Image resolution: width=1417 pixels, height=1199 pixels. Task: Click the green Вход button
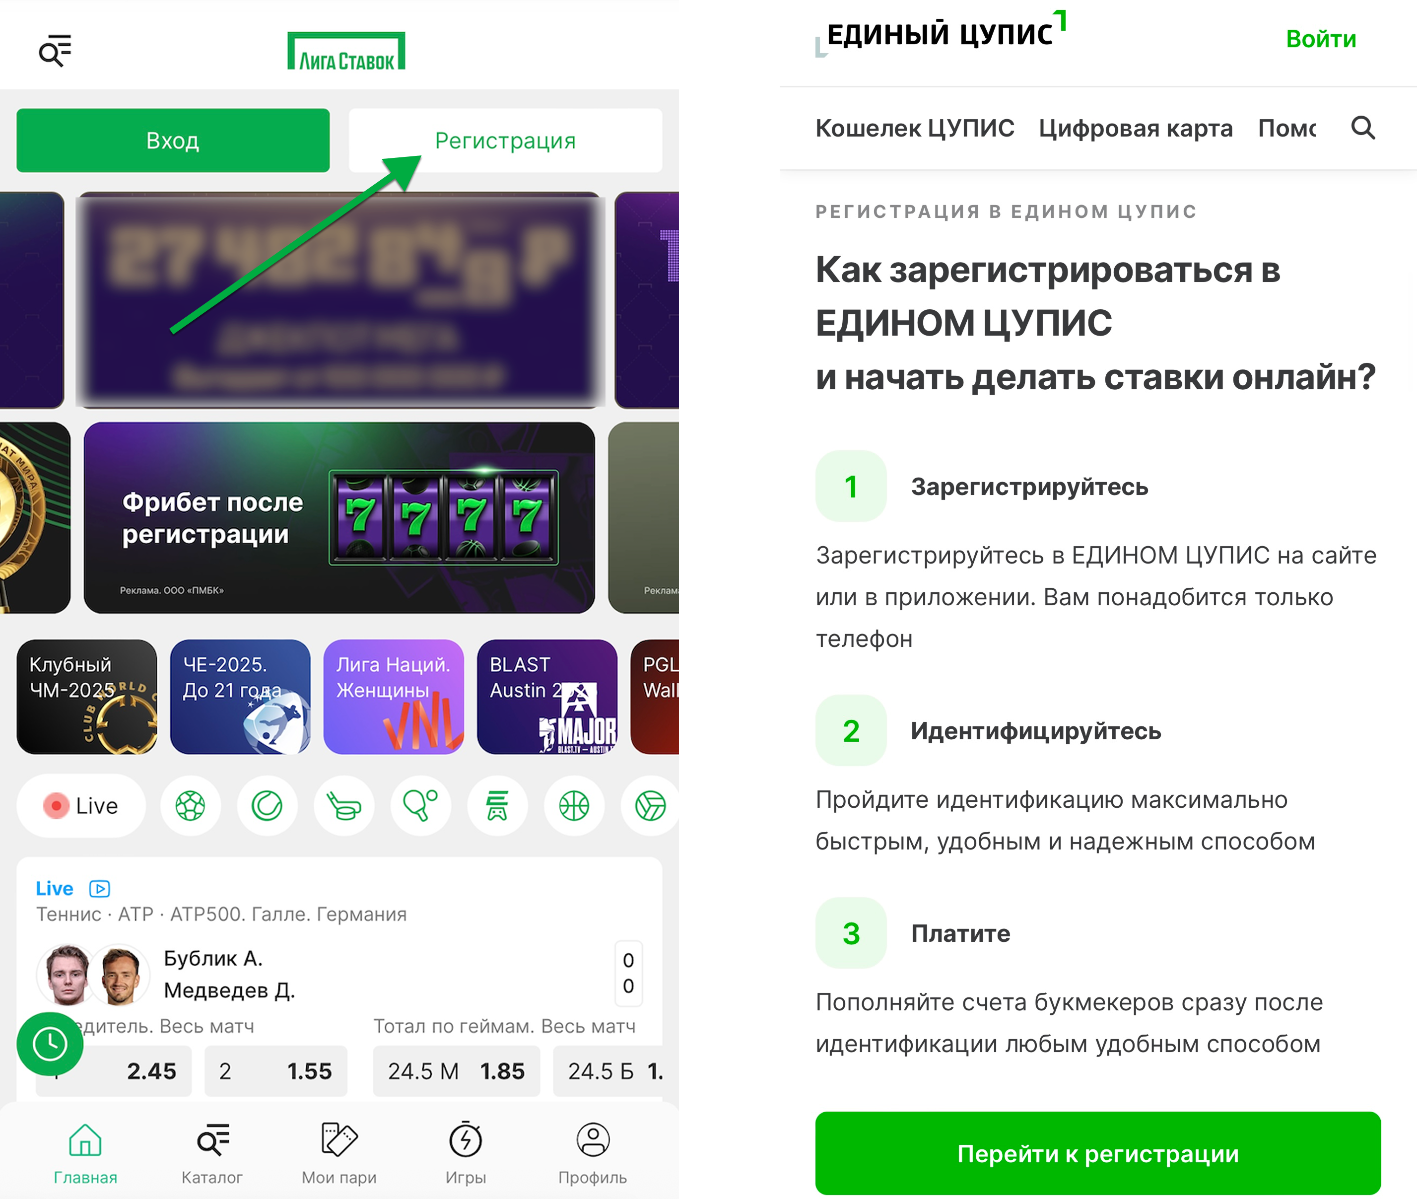click(x=173, y=141)
